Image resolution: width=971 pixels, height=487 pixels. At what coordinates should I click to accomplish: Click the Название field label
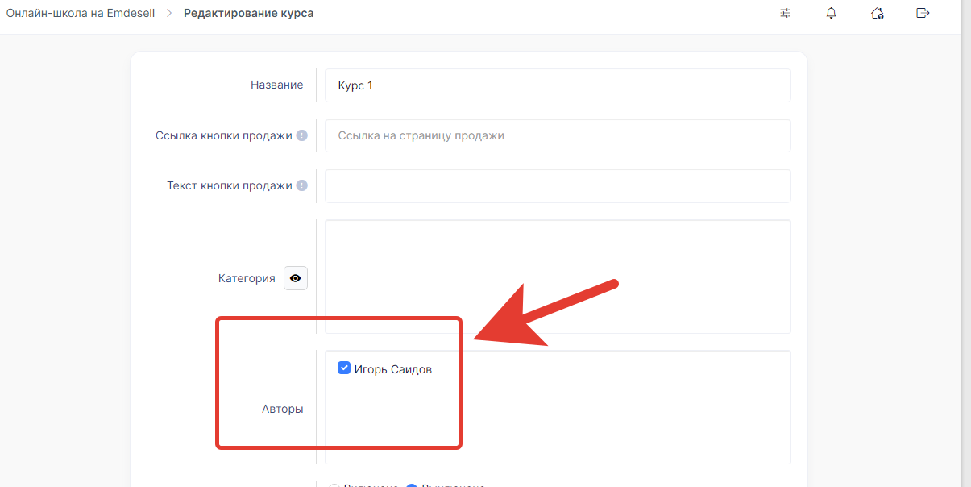(276, 85)
